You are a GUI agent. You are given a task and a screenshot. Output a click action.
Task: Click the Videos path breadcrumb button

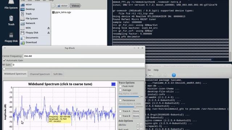tap(75, 6)
